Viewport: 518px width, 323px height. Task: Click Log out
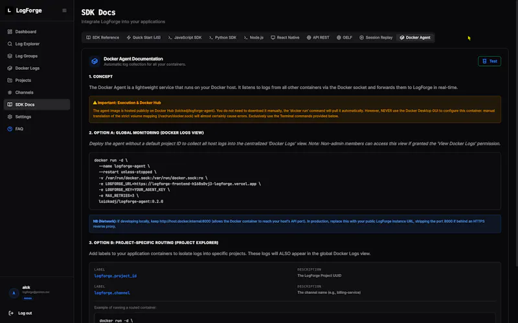coord(20,313)
